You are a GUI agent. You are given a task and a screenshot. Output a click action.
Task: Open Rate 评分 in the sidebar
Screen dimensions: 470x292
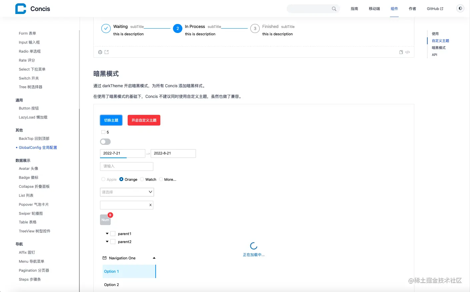(27, 60)
